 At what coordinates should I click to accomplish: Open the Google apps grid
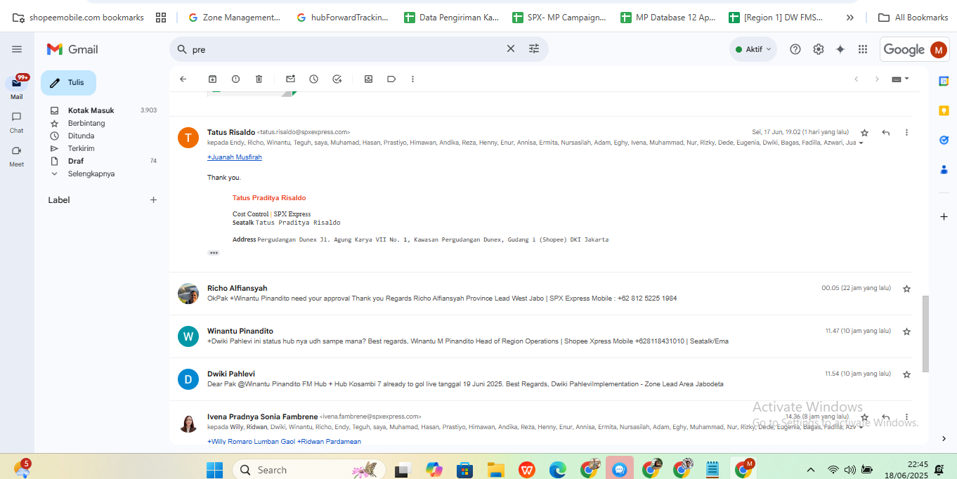863,49
